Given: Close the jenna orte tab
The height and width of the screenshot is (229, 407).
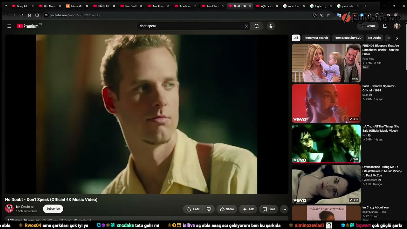Looking at the screenshot, I should [x=358, y=6].
